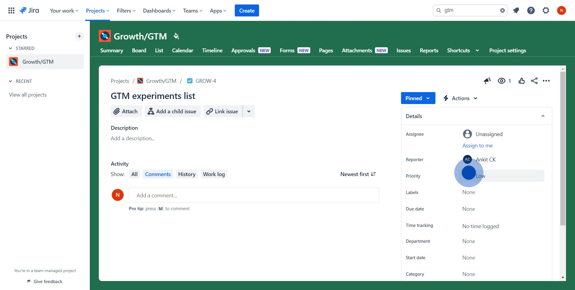The image size is (575, 290).
Task: Edit the Labels None value
Action: click(x=469, y=192)
